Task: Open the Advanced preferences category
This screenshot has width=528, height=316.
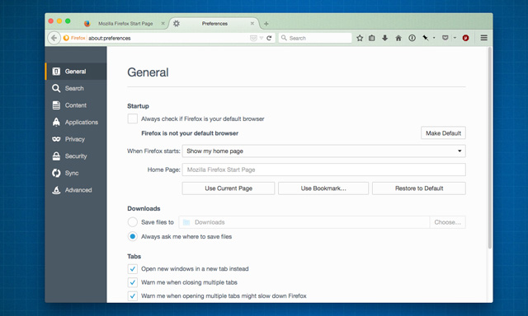Action: 76,190
